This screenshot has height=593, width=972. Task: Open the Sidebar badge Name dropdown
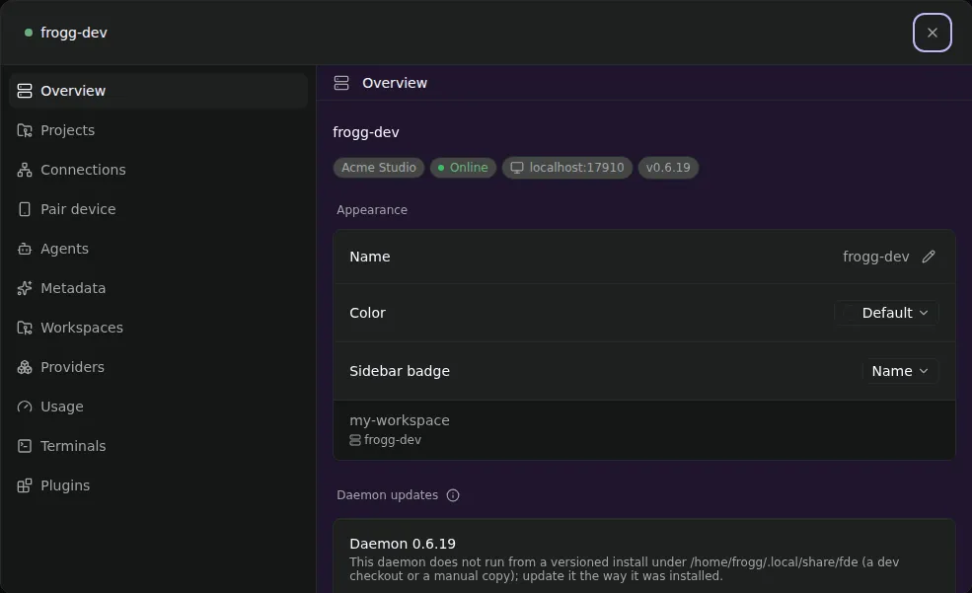900,371
